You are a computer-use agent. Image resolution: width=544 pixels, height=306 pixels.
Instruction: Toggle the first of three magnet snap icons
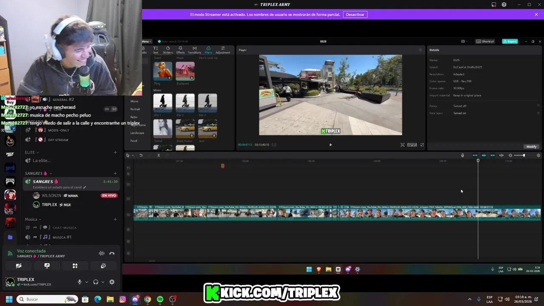[475, 155]
